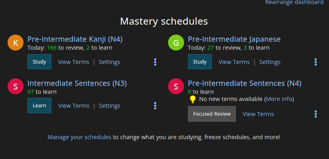329x159 pixels.
Task: View Terms of Pre-Intermediate Kanji (N4)
Action: [x=74, y=62]
